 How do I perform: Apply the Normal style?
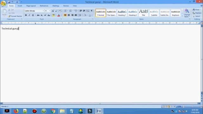coord(101,13)
